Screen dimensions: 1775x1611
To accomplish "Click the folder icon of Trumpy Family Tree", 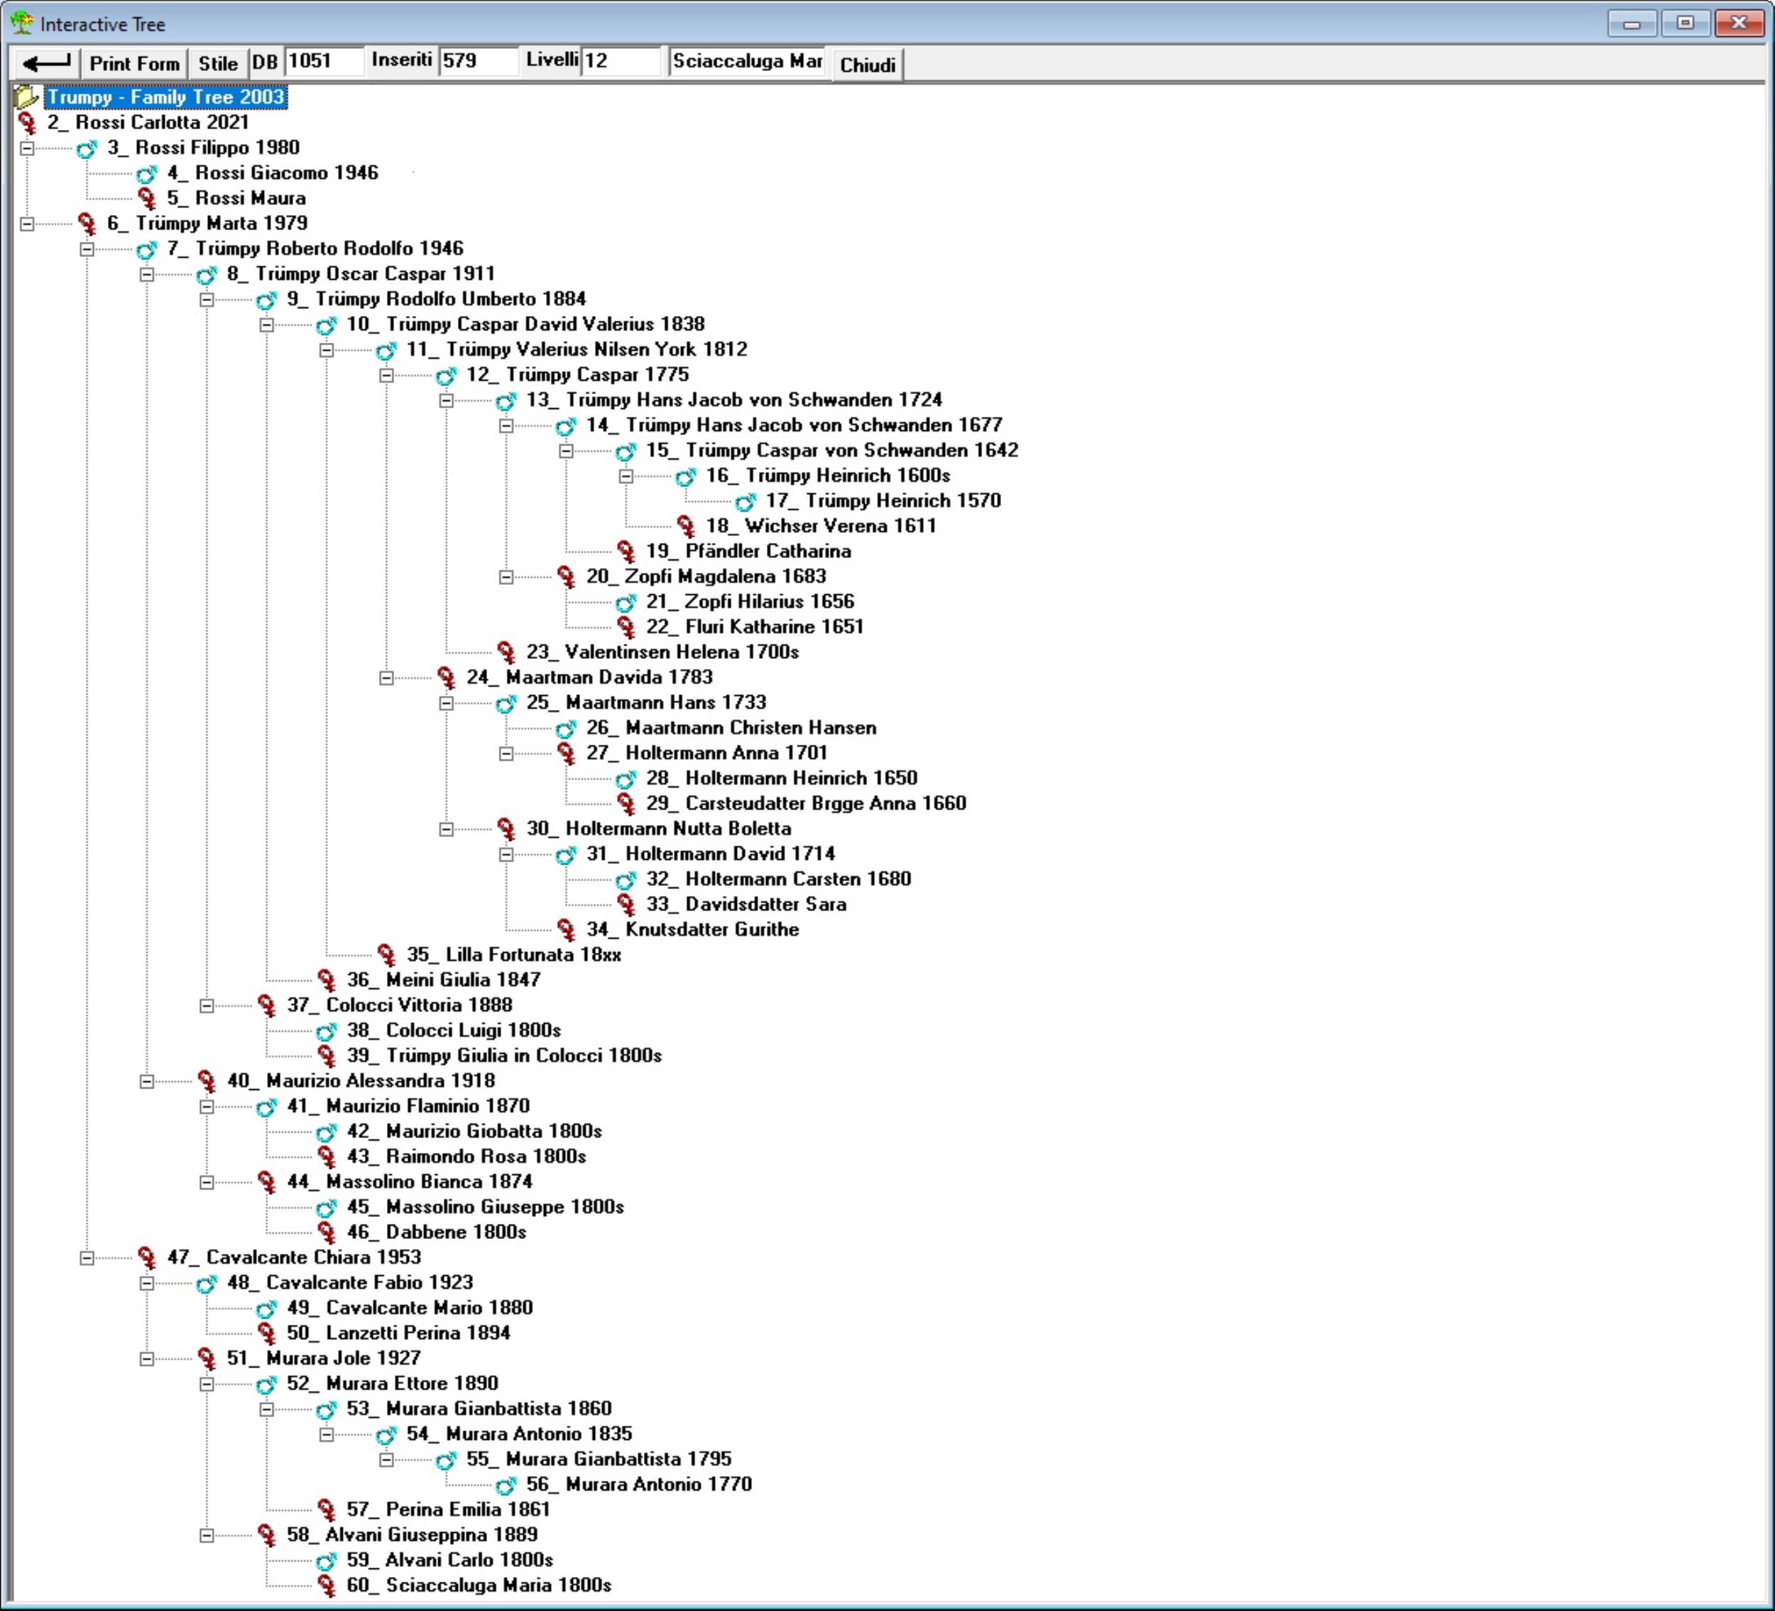I will [x=26, y=97].
